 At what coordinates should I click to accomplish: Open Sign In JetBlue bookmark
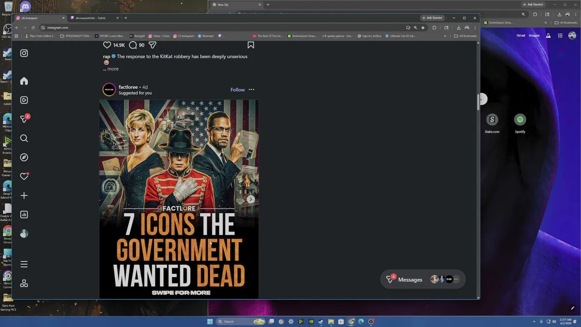[369, 36]
